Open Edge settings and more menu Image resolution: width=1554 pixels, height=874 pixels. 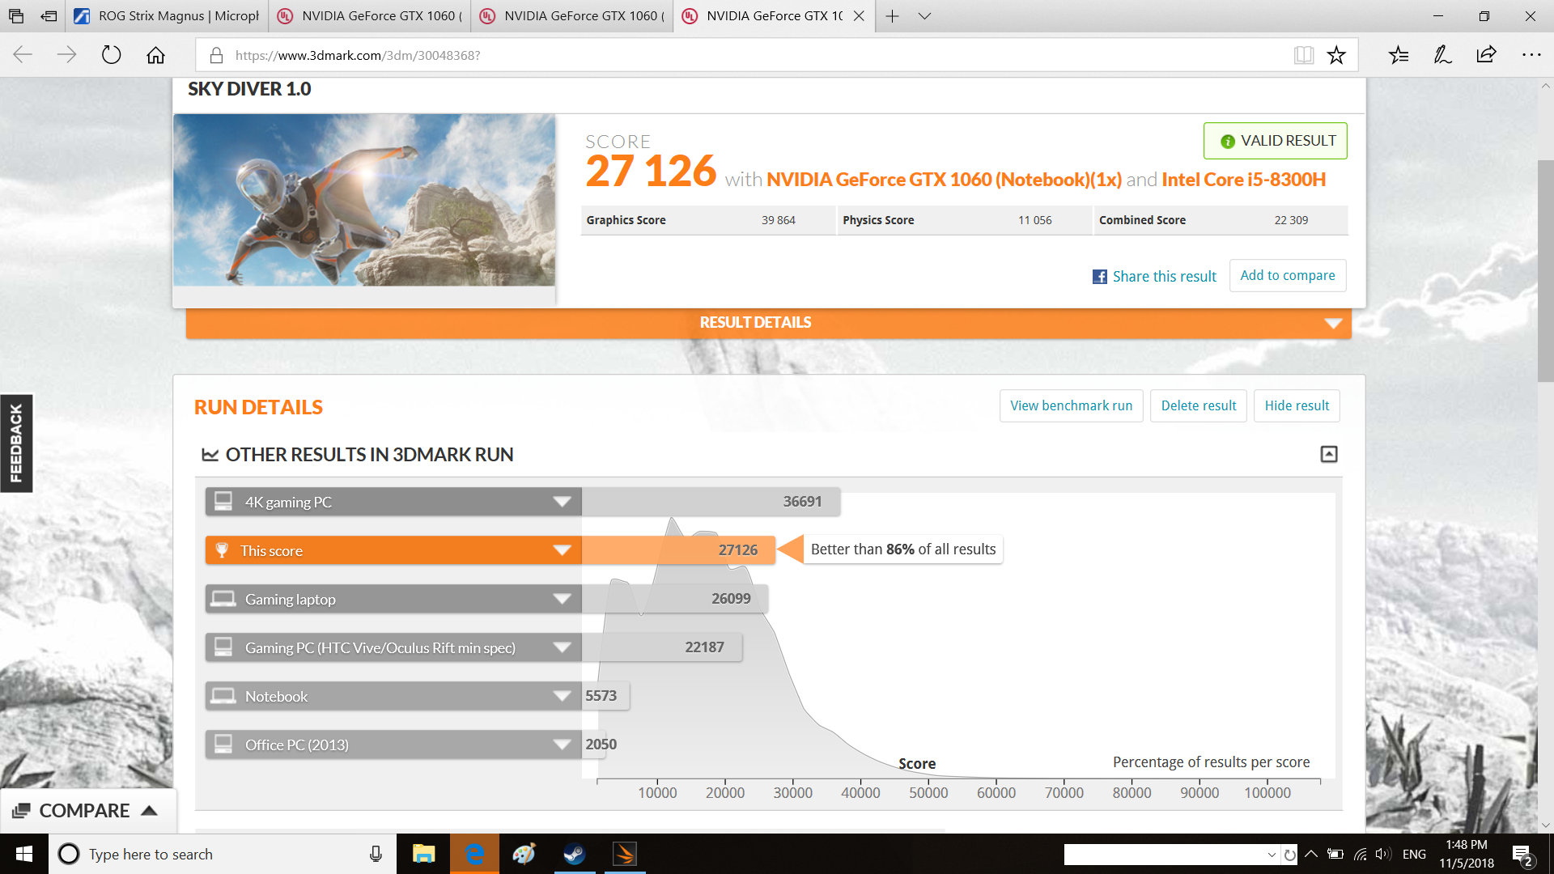pos(1531,55)
